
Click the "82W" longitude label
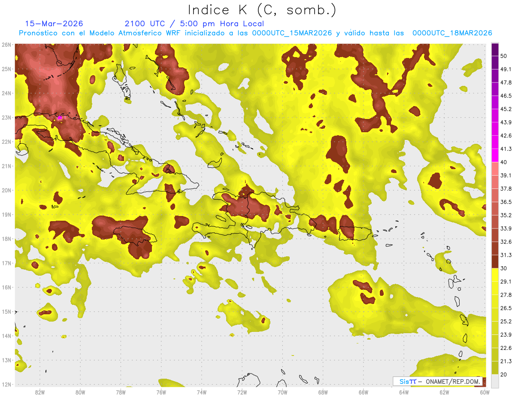(40, 392)
